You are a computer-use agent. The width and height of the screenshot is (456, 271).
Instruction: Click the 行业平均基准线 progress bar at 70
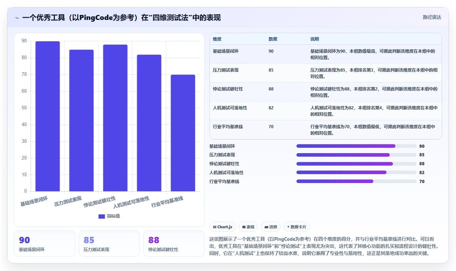pyautogui.click(x=356, y=181)
